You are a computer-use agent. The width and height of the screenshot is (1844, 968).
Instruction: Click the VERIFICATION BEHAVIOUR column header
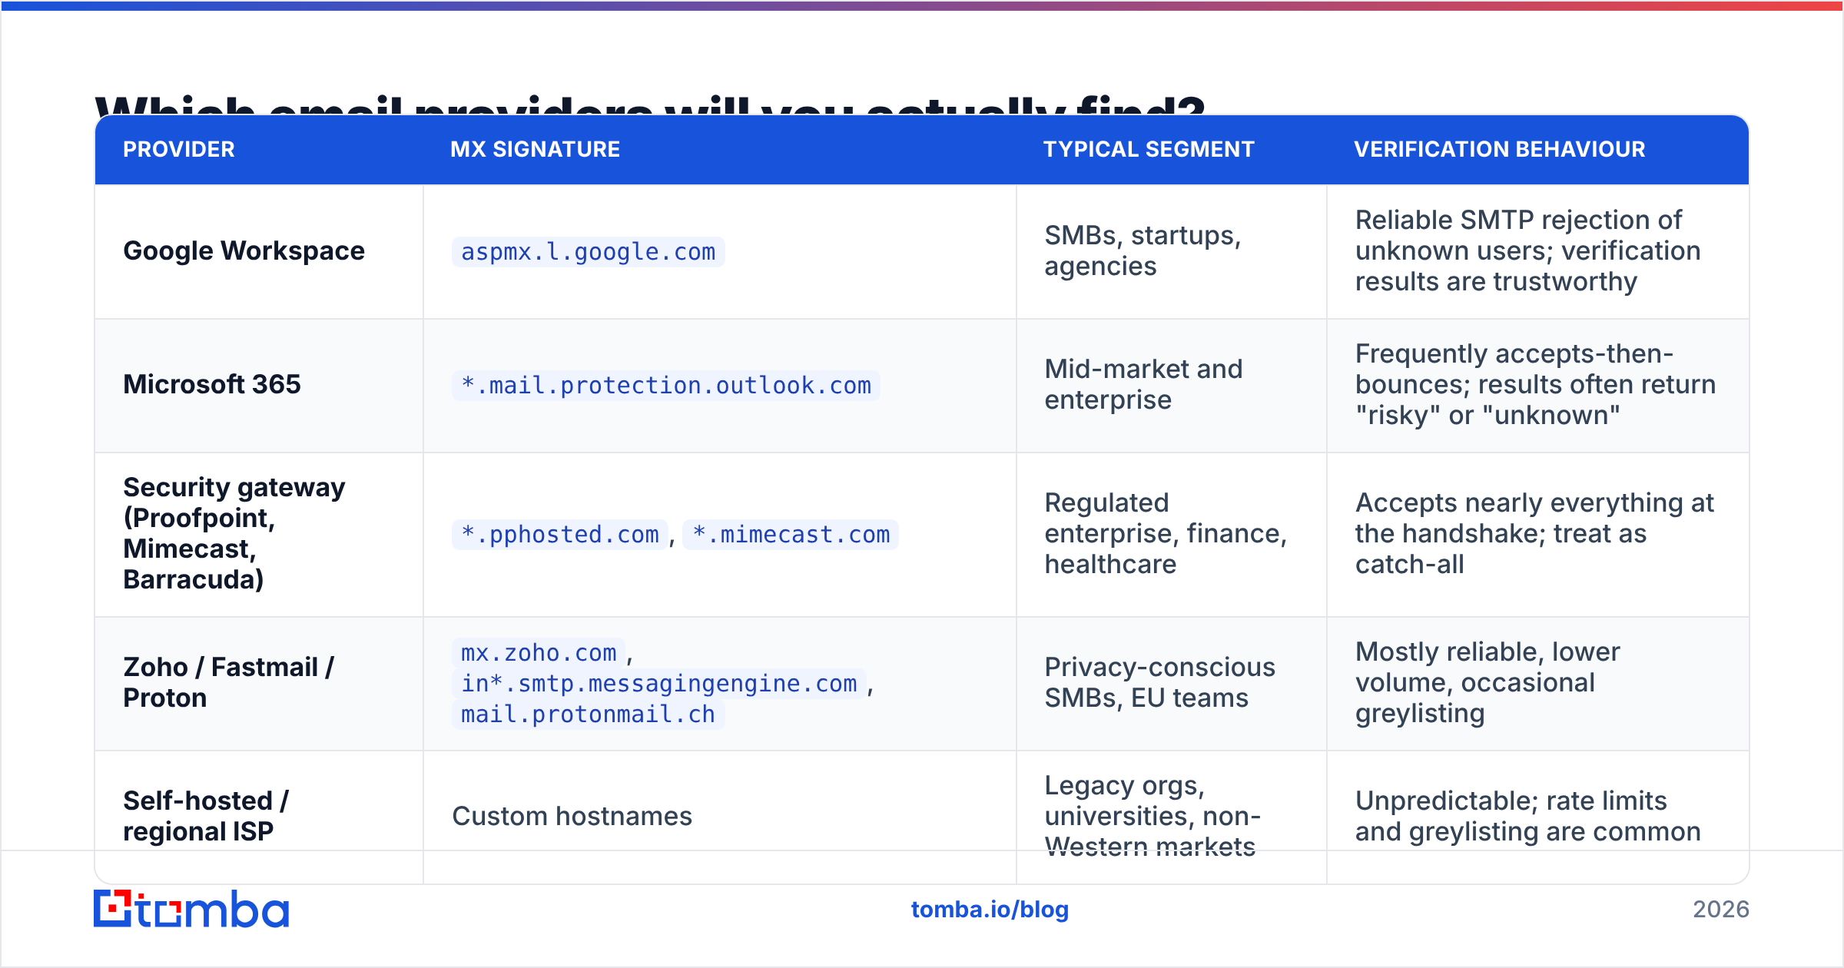(x=1499, y=149)
